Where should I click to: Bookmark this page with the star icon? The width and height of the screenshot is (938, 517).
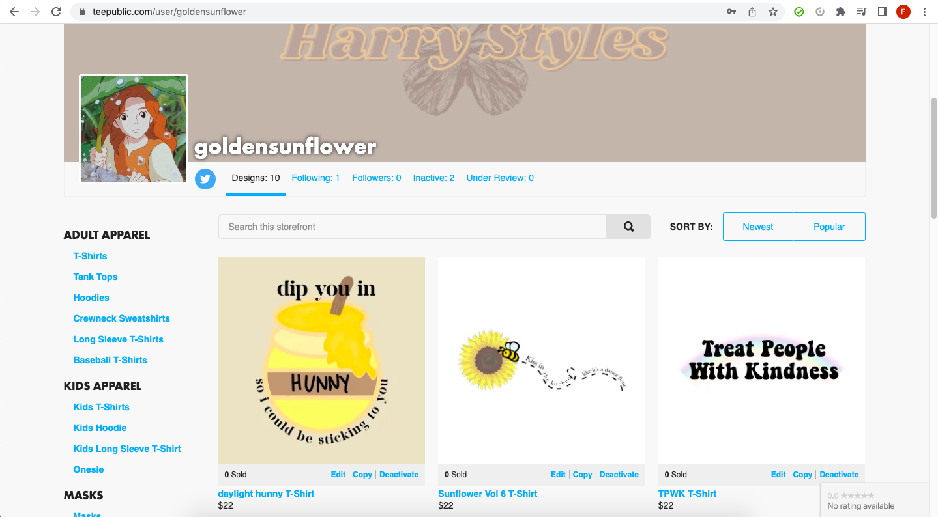773,12
